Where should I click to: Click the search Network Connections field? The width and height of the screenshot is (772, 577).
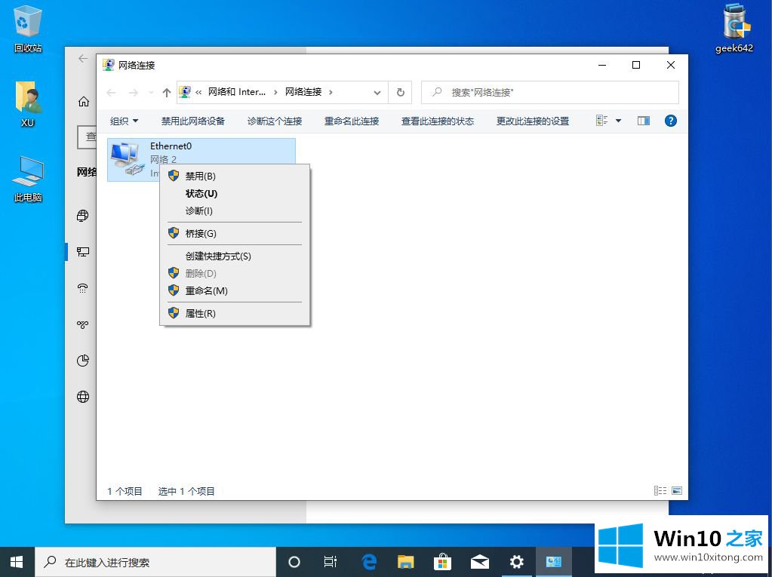pyautogui.click(x=550, y=93)
